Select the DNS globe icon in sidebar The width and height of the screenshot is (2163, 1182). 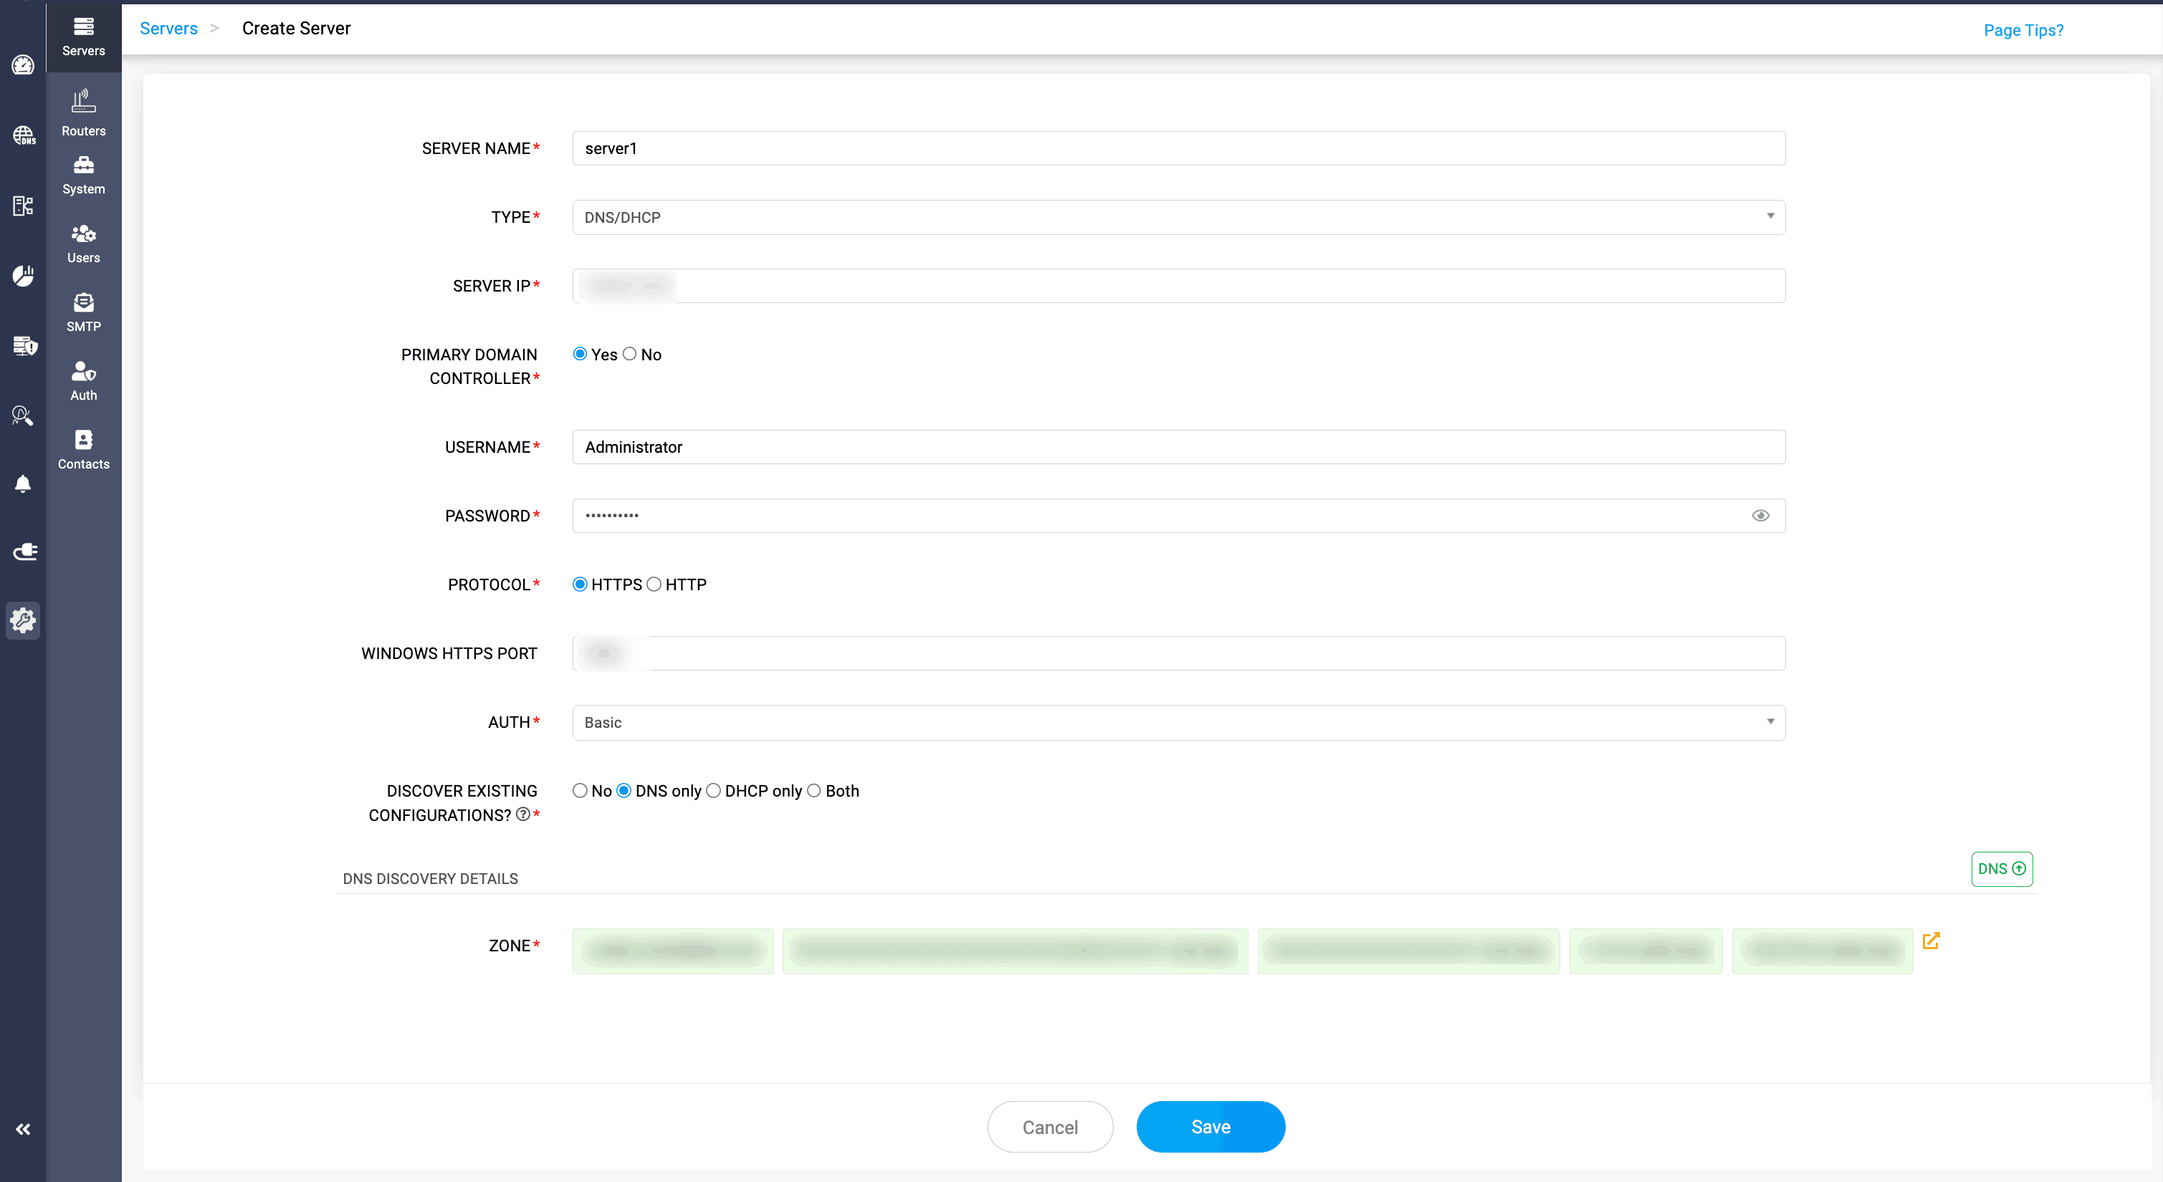click(x=23, y=135)
